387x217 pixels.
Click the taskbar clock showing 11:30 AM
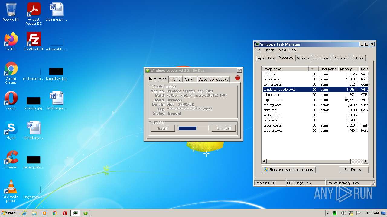(x=372, y=213)
